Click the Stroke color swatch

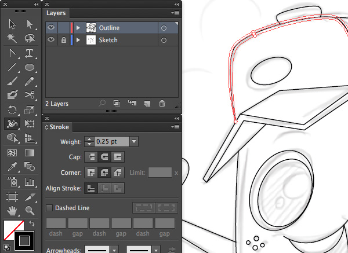click(24, 238)
